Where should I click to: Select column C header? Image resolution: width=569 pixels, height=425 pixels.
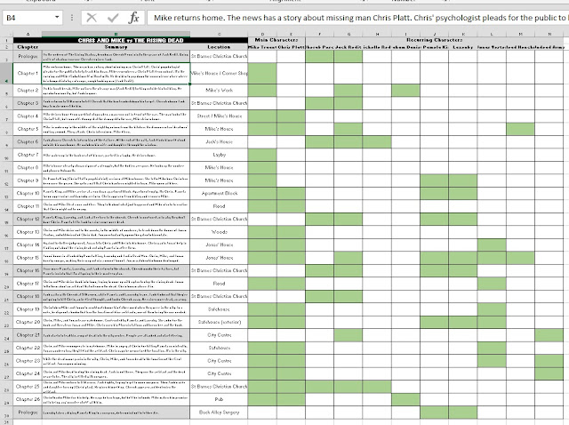tap(219, 34)
